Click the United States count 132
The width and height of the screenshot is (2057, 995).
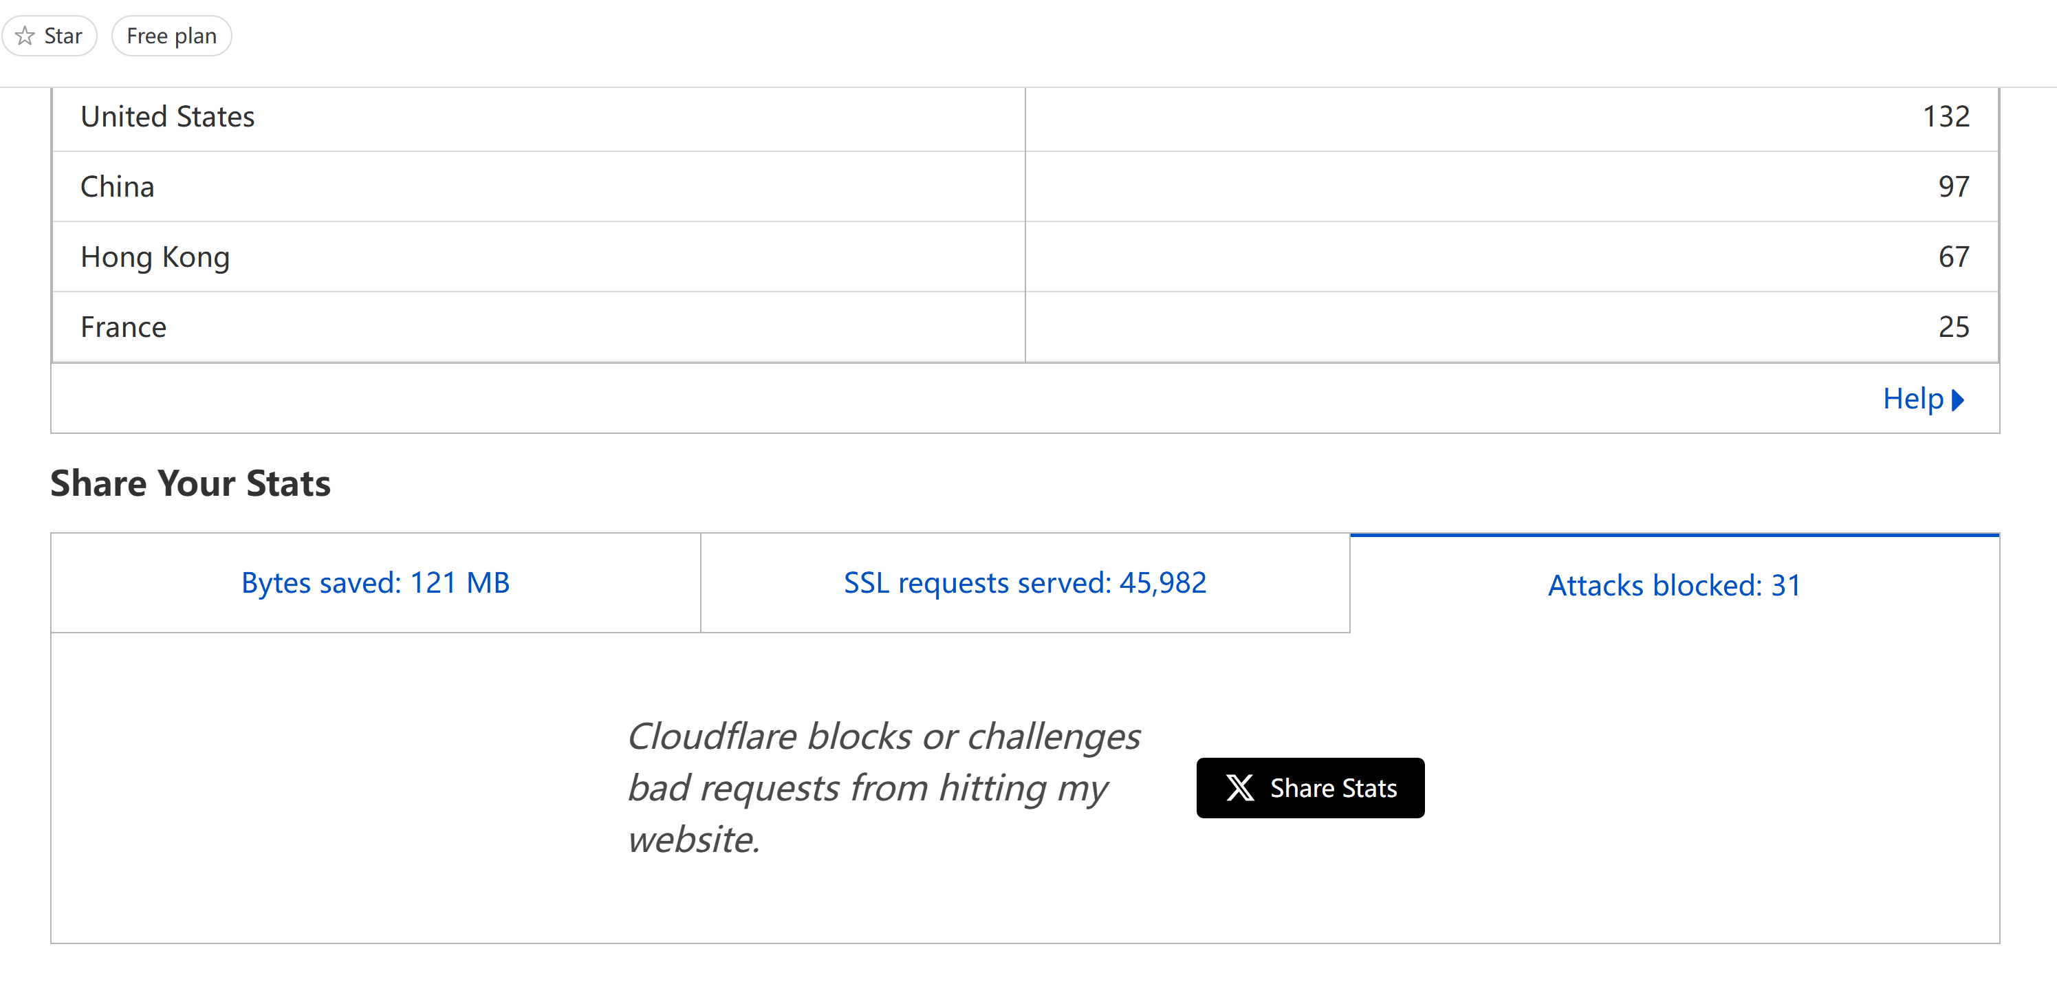(1946, 118)
